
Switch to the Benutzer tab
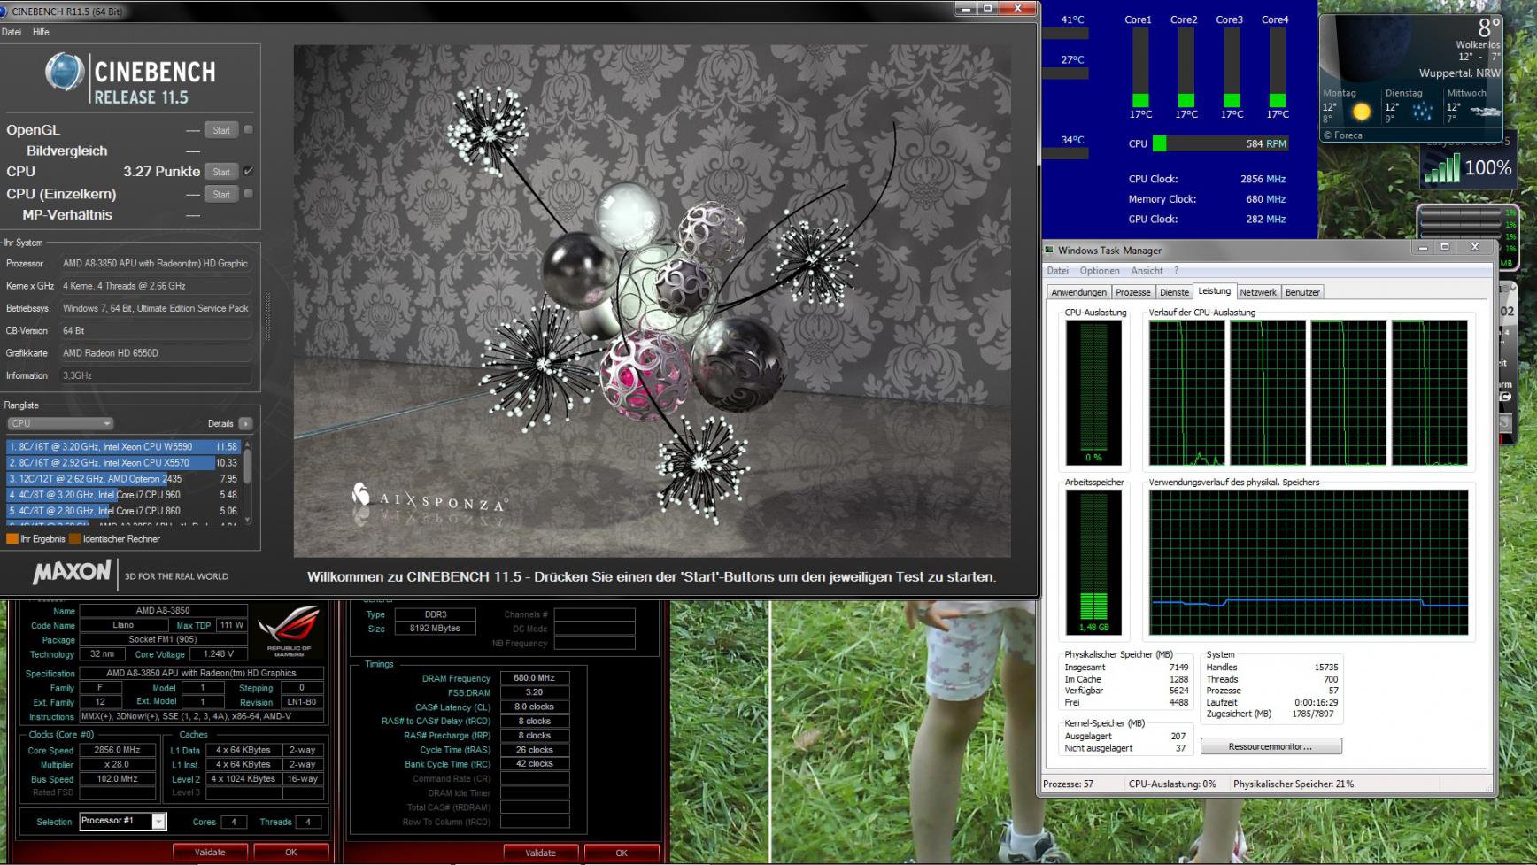coord(1302,292)
